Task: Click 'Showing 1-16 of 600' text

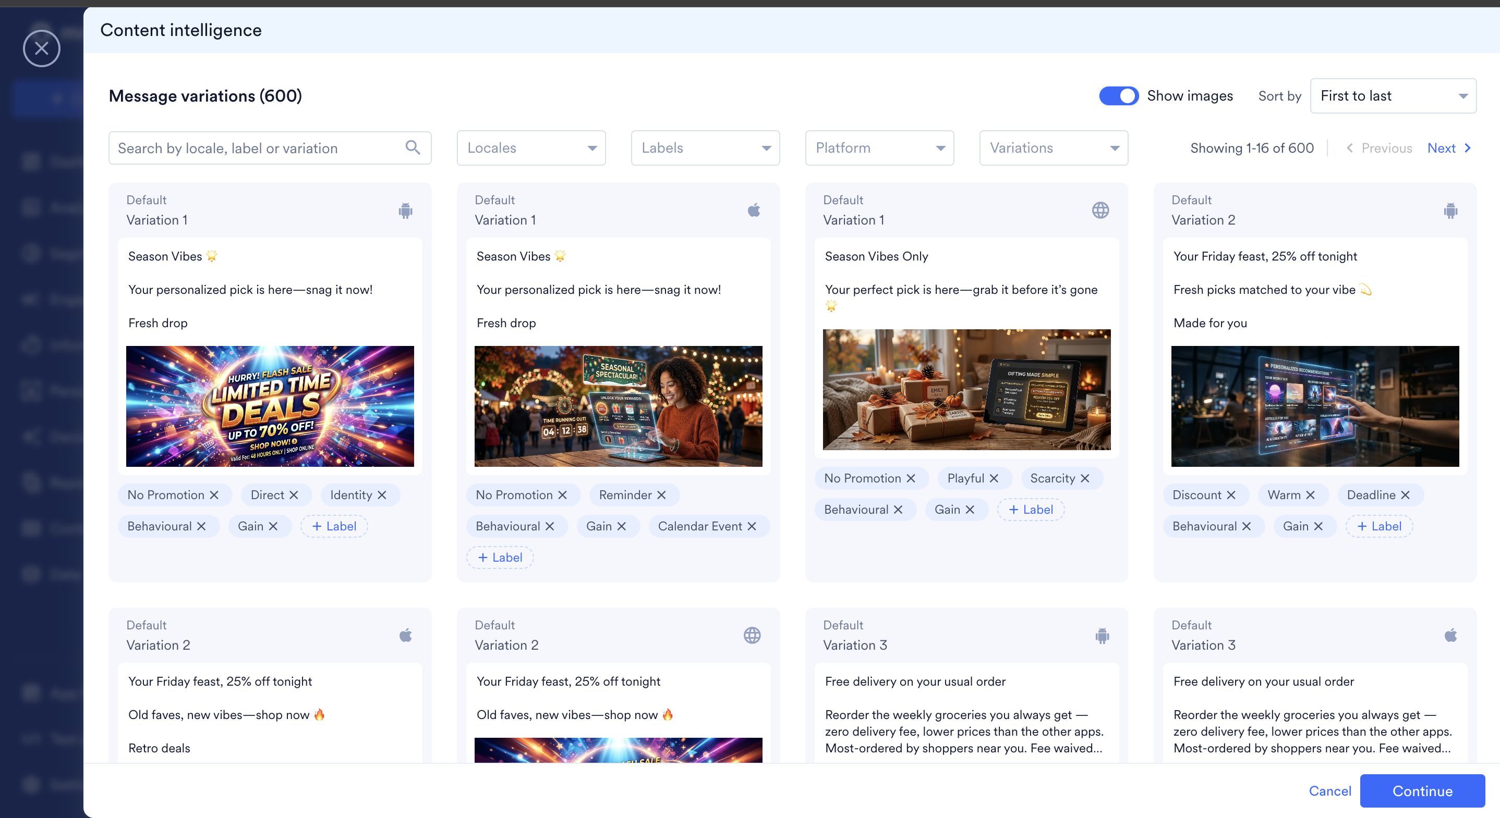Action: point(1252,148)
